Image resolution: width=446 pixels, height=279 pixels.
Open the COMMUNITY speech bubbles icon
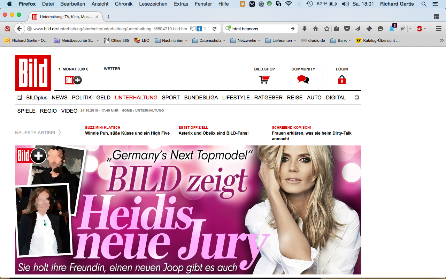303,80
